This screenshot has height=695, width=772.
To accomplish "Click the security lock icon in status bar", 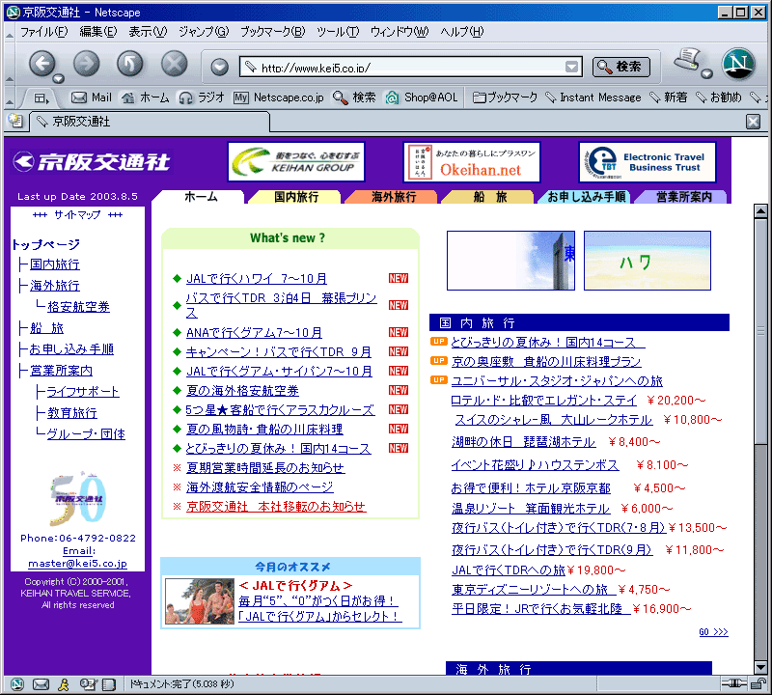I will pos(758,683).
